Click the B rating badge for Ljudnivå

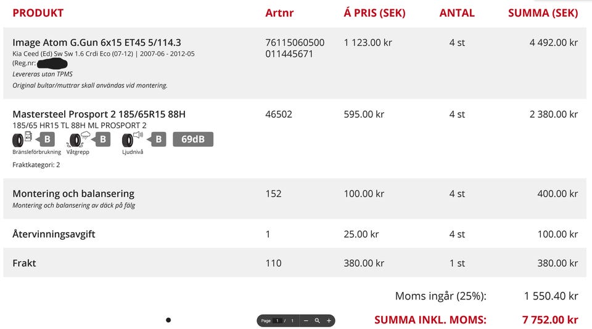[x=158, y=139]
